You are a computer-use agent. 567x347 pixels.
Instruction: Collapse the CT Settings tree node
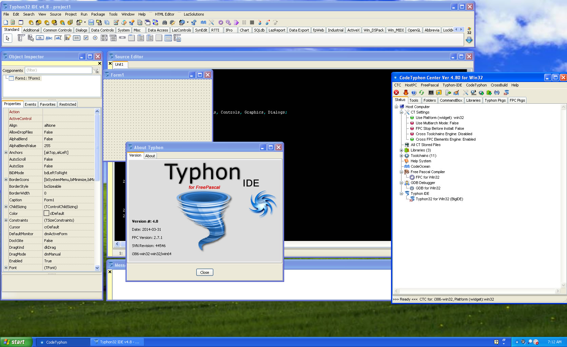[x=402, y=112]
